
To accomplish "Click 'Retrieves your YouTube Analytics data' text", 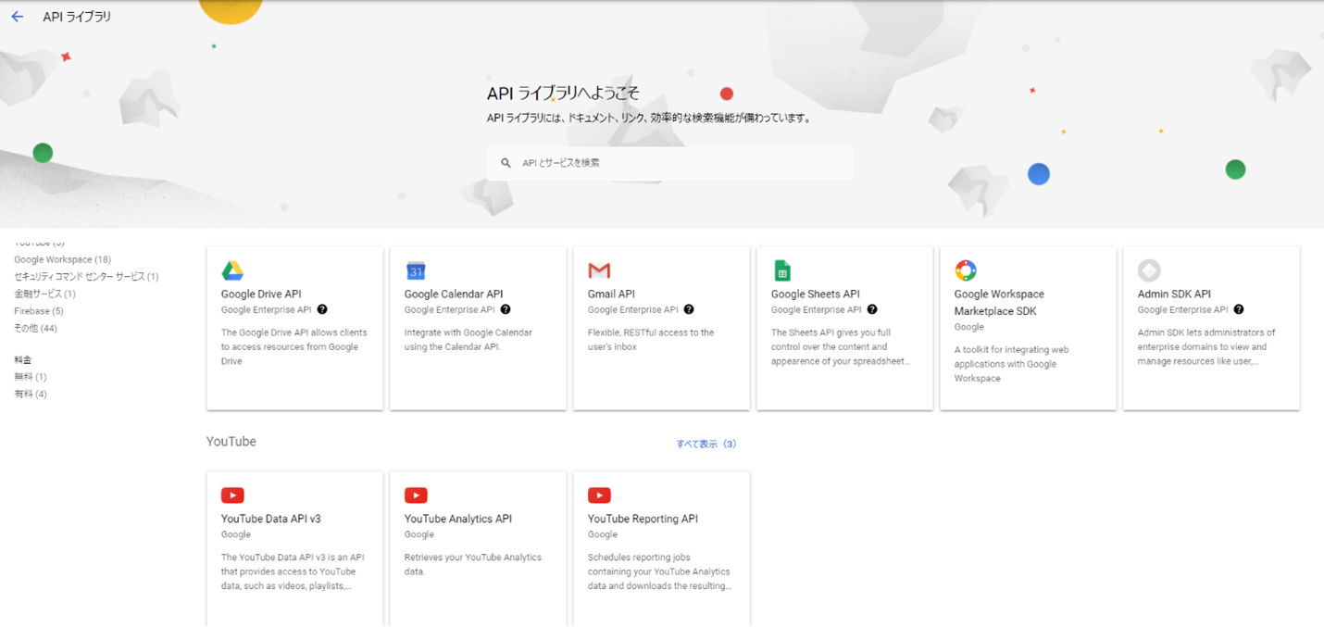I will pyautogui.click(x=473, y=565).
